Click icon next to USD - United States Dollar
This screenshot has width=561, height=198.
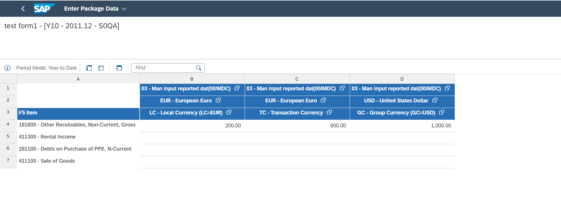tap(435, 100)
